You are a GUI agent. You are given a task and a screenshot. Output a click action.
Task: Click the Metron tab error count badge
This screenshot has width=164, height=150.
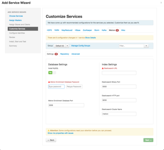(x=117, y=30)
